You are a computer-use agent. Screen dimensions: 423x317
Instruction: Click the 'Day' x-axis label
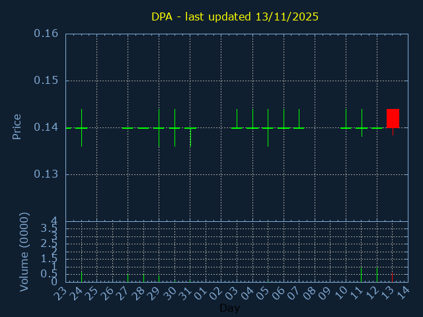point(229,308)
